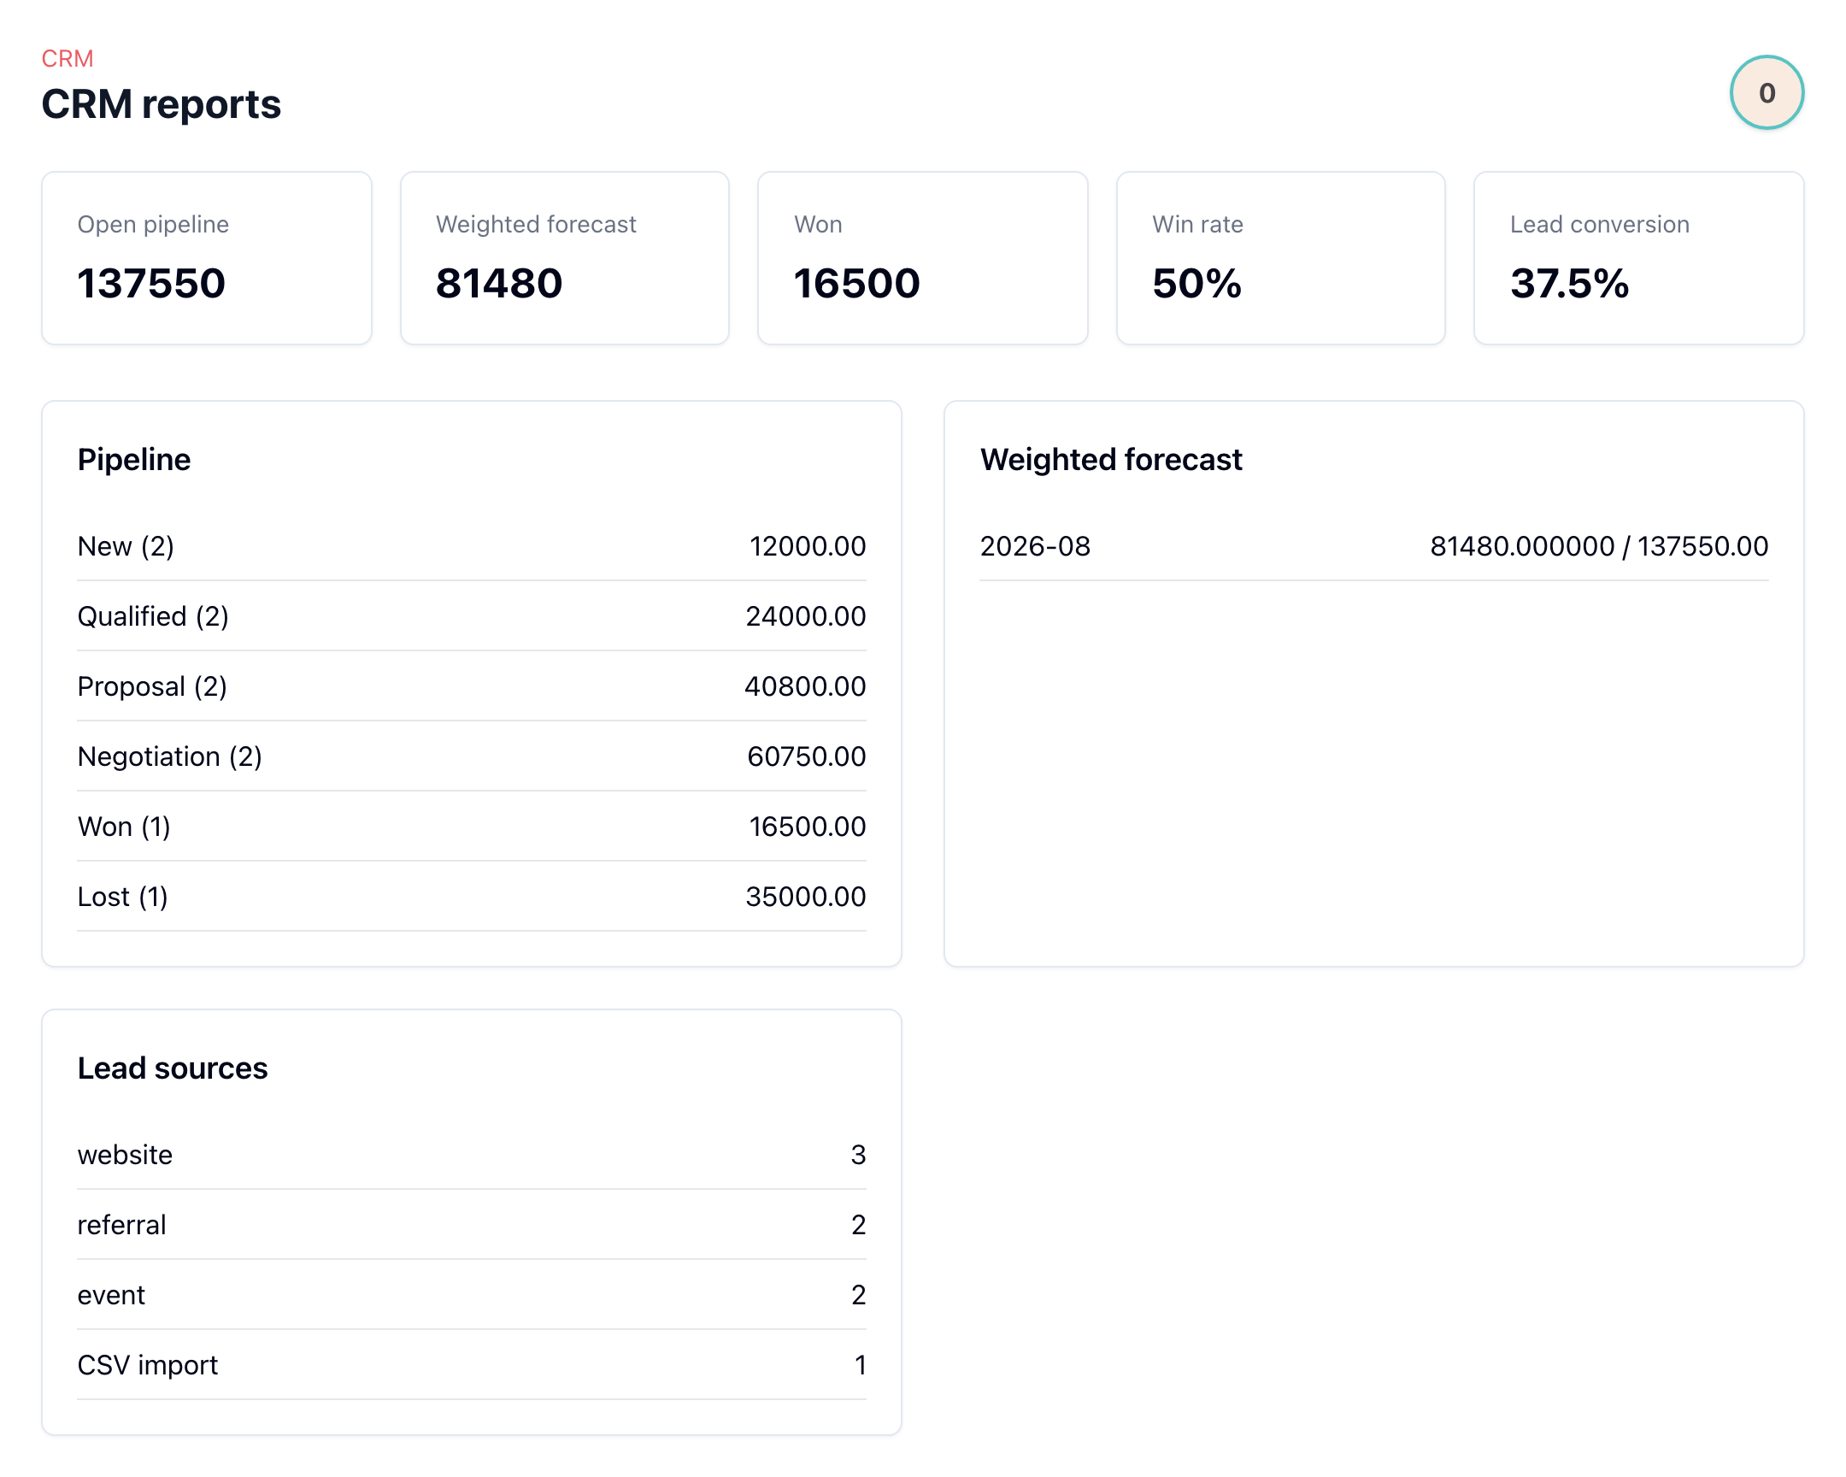1846x1477 pixels.
Task: Open the Lead conversion 37.5% card
Action: (1638, 258)
